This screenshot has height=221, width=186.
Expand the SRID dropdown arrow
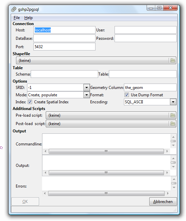[86, 88]
